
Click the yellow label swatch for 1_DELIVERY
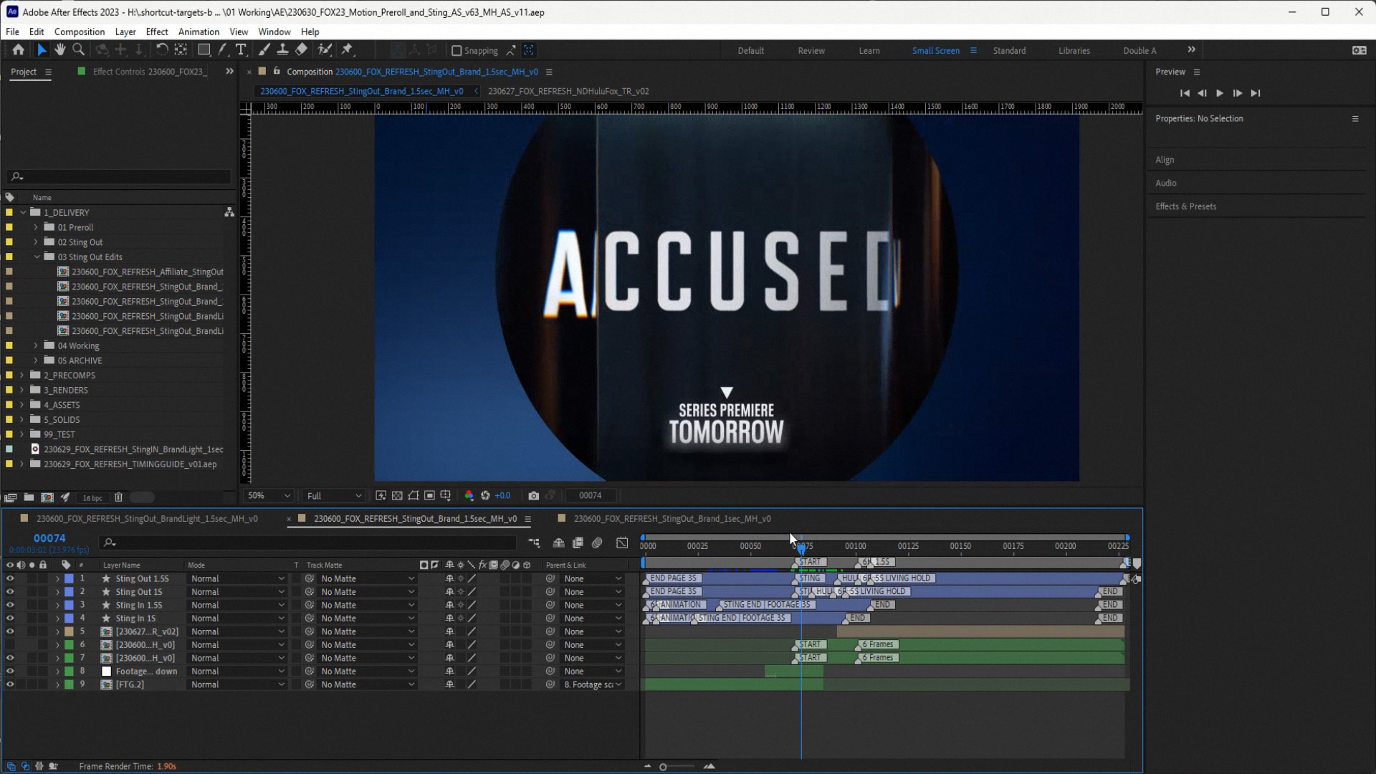pos(9,212)
